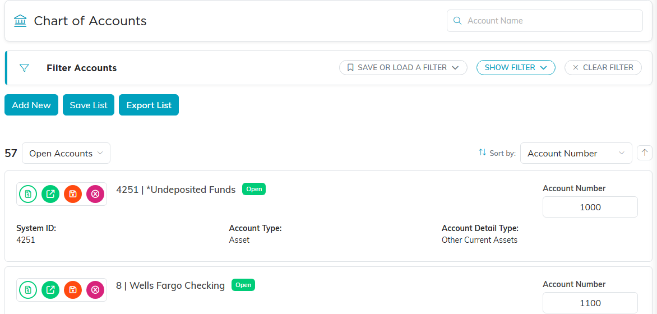657x314 pixels.
Task: Focus the Account Name search field
Action: (545, 21)
